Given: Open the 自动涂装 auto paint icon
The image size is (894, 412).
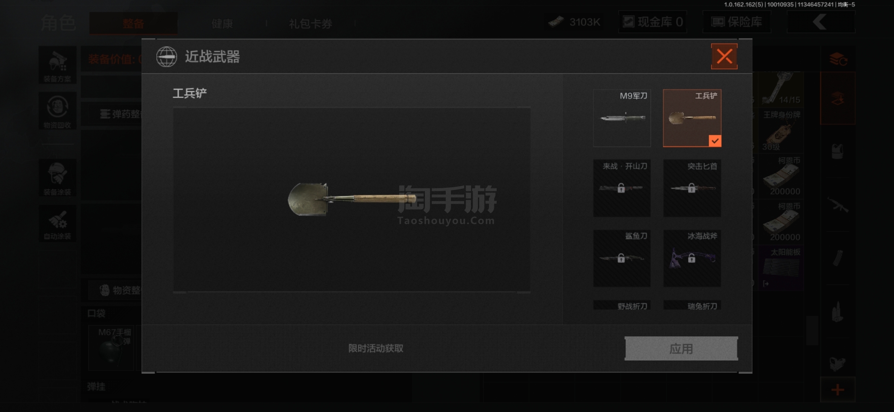Looking at the screenshot, I should (x=57, y=224).
